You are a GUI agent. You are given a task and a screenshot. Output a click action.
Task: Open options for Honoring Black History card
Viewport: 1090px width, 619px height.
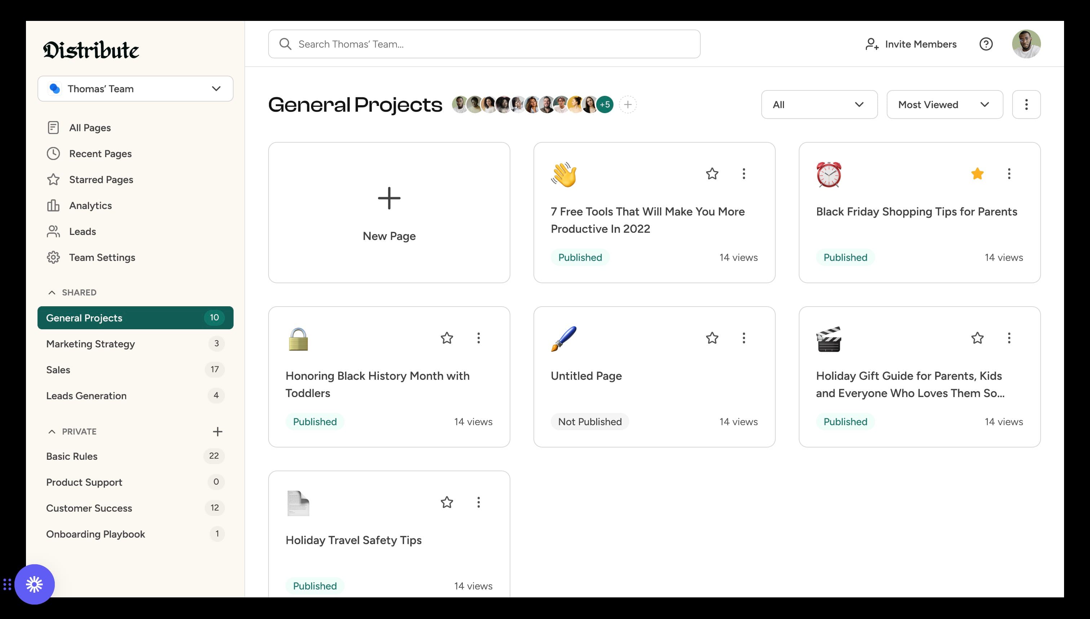pos(478,338)
